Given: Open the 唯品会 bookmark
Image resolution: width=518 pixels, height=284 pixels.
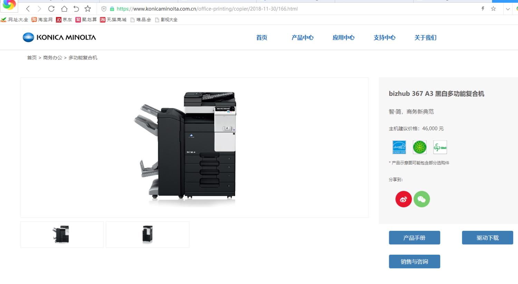Looking at the screenshot, I should [141, 20].
